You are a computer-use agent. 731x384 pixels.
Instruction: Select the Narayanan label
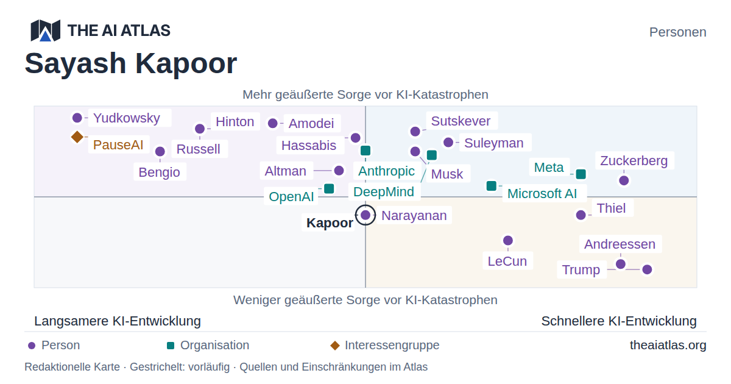414,215
